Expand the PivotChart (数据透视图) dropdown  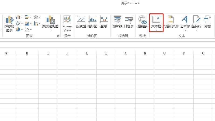click(x=50, y=30)
